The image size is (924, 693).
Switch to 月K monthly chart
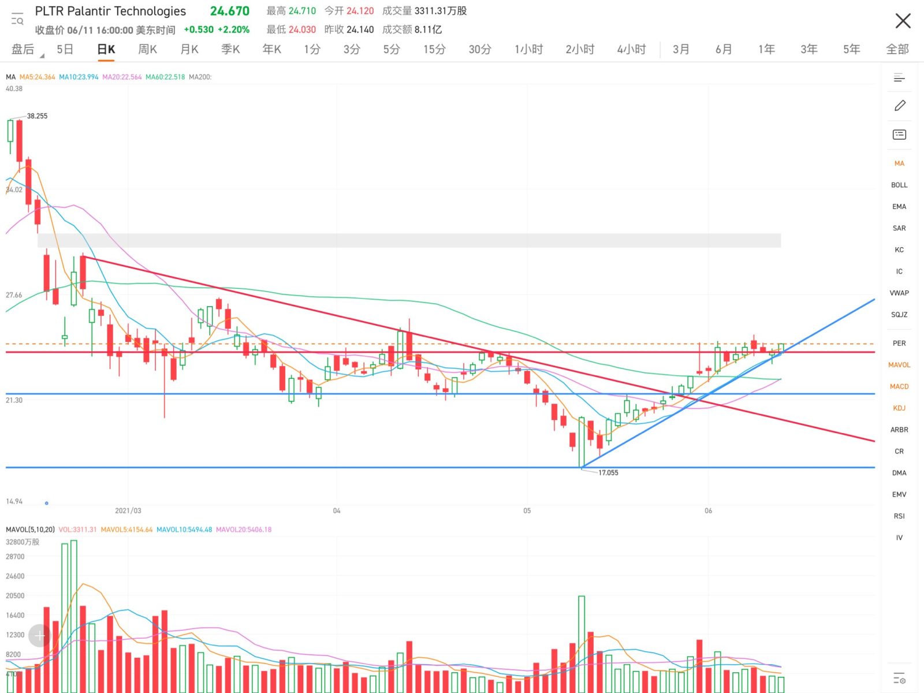coord(189,50)
